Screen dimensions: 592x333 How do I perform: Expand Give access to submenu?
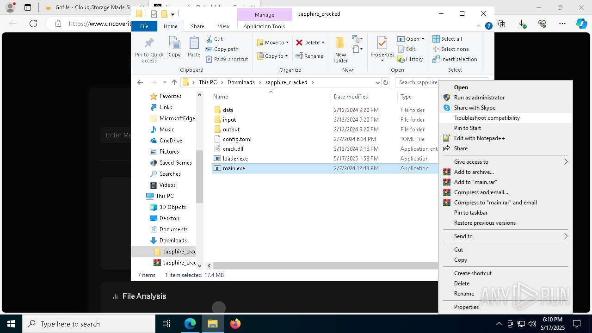pos(505,161)
